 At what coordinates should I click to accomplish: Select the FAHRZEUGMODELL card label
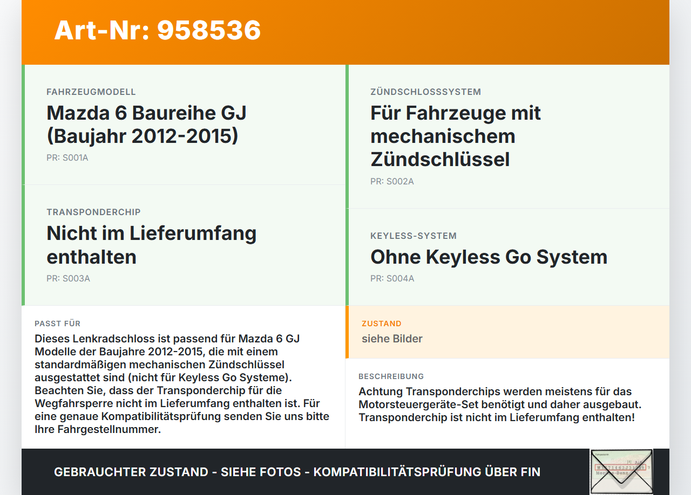click(91, 92)
